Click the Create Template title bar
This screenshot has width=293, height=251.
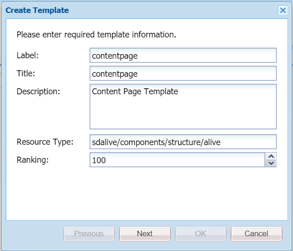[x=138, y=10]
